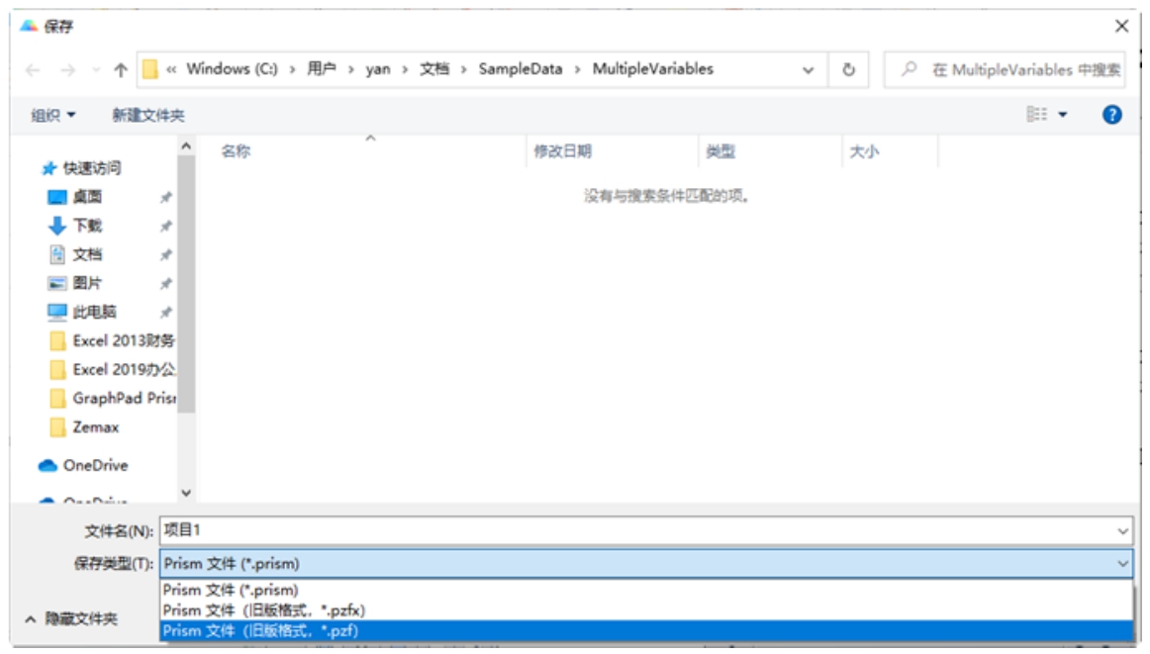The height and width of the screenshot is (654, 1150).
Task: Click navigation pane scroll up arrow
Action: pos(186,145)
